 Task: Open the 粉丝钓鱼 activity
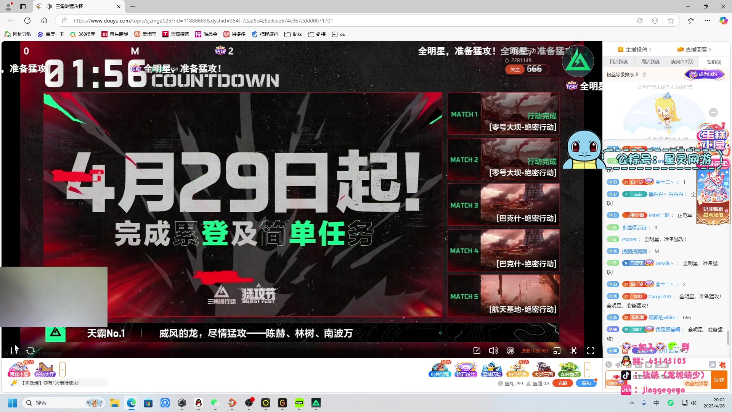(x=517, y=369)
